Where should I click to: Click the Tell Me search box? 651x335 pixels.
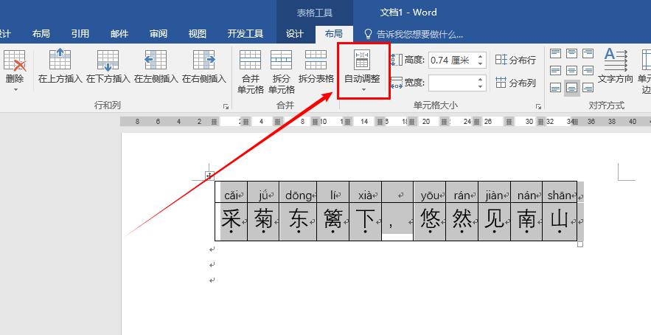click(420, 34)
